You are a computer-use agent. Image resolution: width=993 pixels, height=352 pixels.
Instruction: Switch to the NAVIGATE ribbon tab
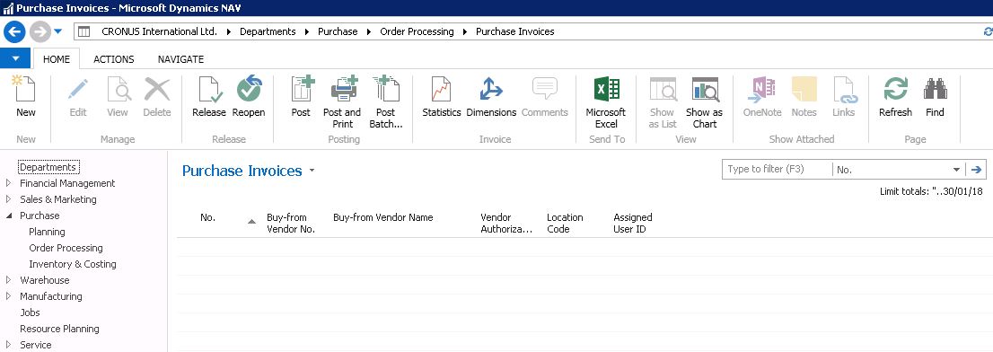coord(180,59)
